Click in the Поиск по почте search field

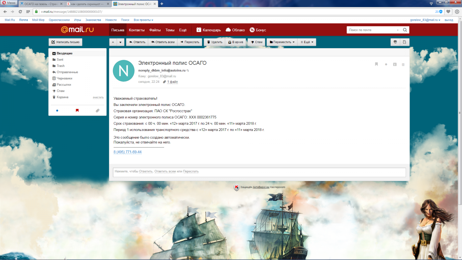click(372, 30)
